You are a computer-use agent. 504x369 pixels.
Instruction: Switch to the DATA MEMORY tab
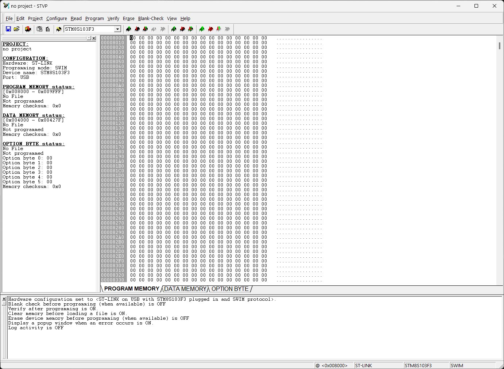pyautogui.click(x=185, y=289)
